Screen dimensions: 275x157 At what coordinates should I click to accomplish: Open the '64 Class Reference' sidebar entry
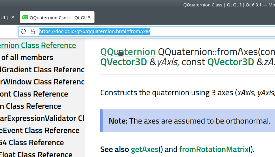tap(32, 143)
